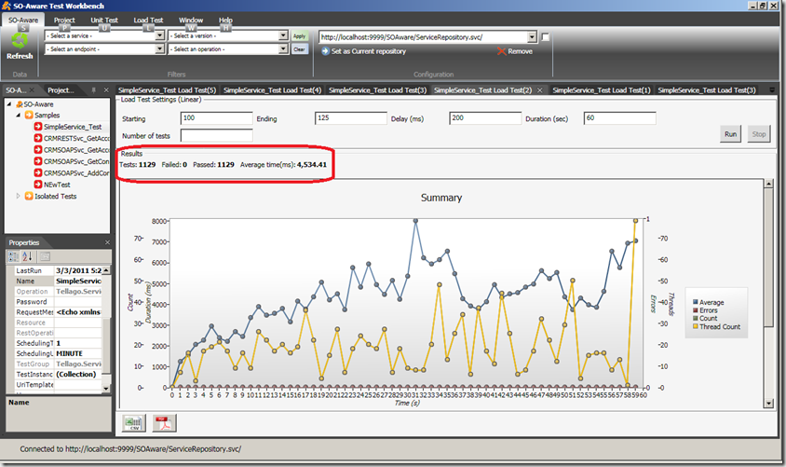
Task: Click the Average legend color swatch
Action: [x=696, y=302]
